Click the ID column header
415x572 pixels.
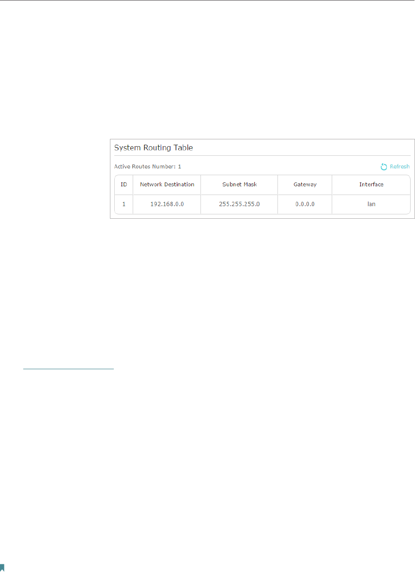coord(124,184)
